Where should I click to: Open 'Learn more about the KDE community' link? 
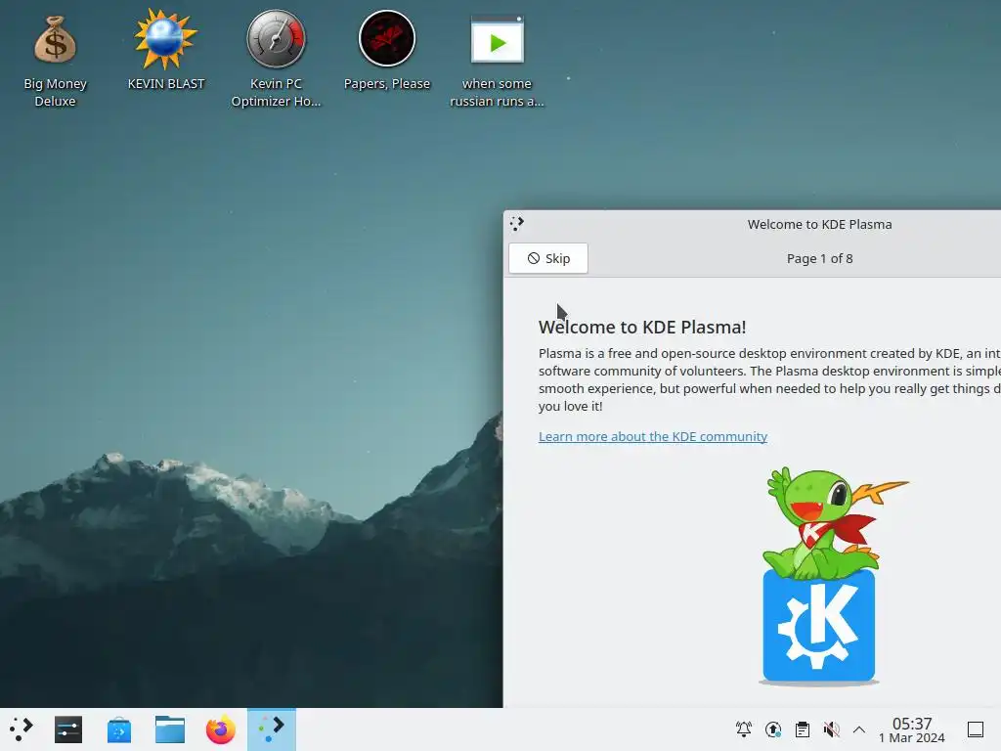(x=653, y=436)
